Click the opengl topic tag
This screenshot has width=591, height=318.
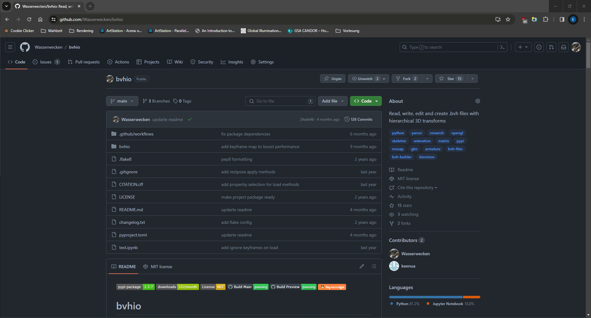(x=457, y=133)
